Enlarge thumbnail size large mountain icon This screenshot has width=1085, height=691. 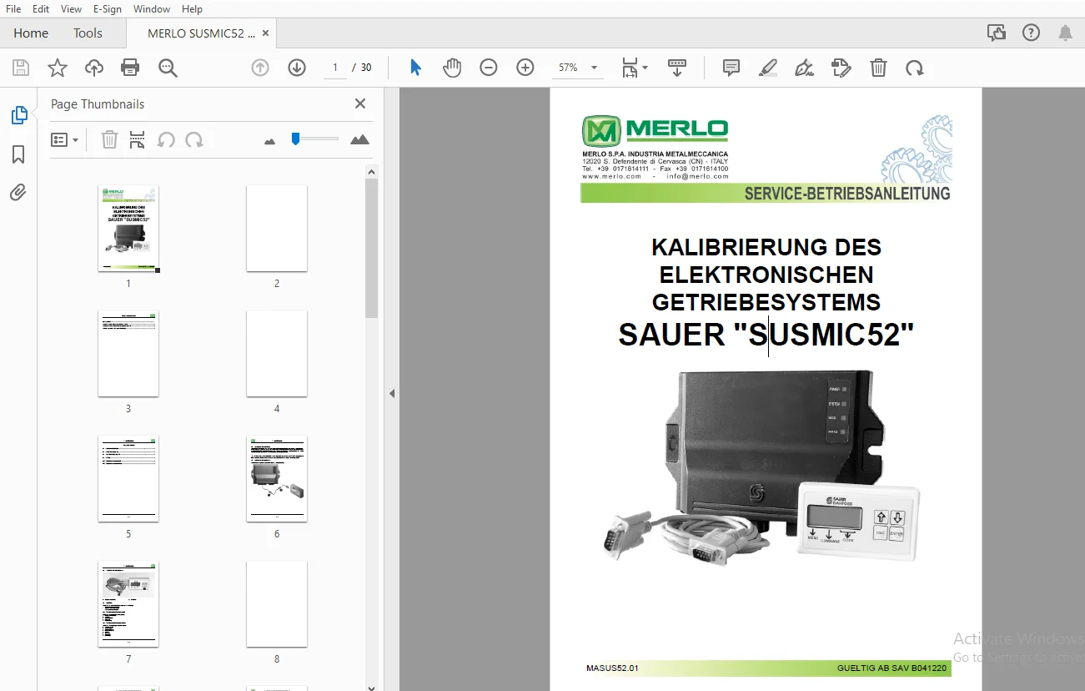pyautogui.click(x=359, y=139)
